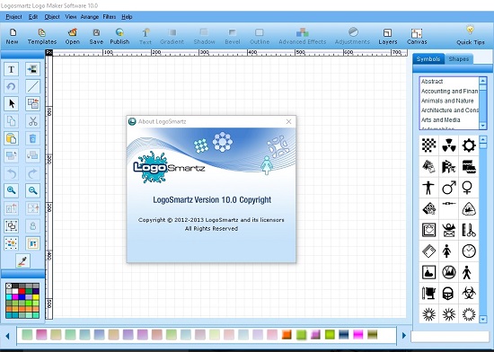Image resolution: width=494 pixels, height=352 pixels.
Task: Click right arrow of gradient strip
Action: click(x=403, y=336)
